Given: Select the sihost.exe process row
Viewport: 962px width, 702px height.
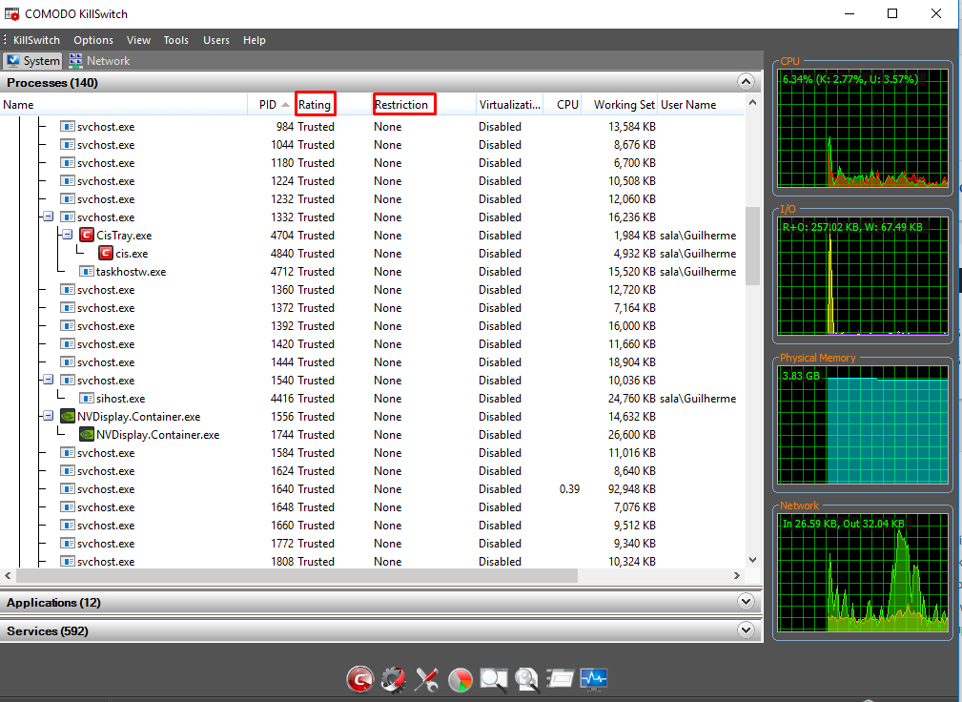Looking at the screenshot, I should [120, 399].
